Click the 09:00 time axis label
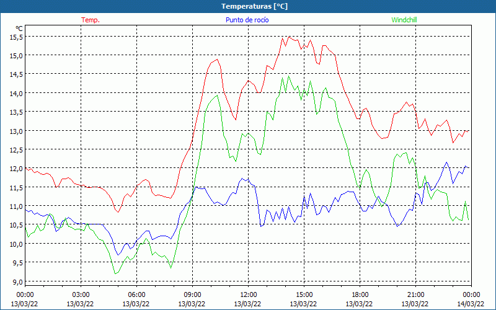Viewport: 496px width, 310px height. (192, 295)
